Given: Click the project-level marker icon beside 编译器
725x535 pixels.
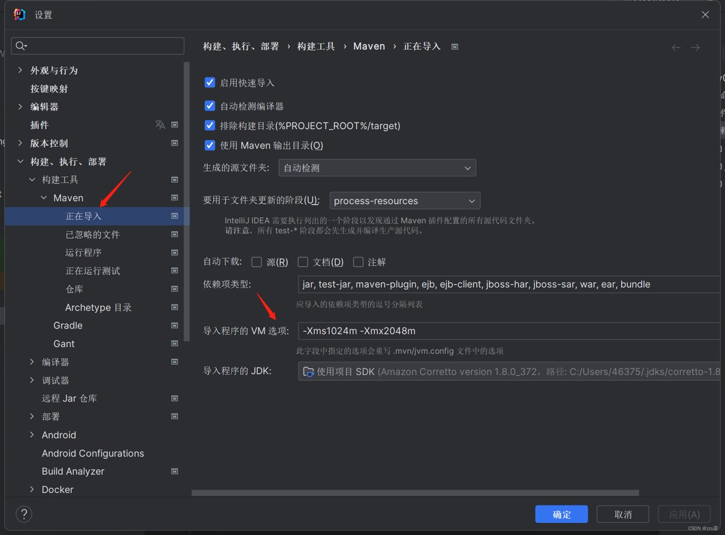Looking at the screenshot, I should click(175, 362).
